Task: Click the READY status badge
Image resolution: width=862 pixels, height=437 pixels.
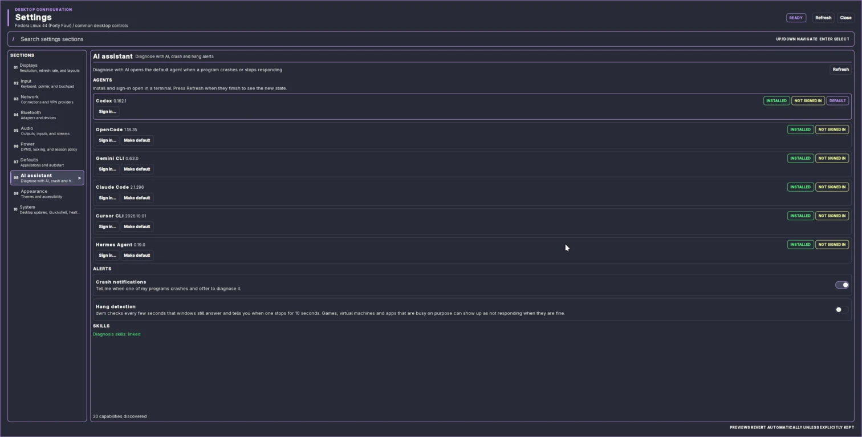Action: pos(796,18)
